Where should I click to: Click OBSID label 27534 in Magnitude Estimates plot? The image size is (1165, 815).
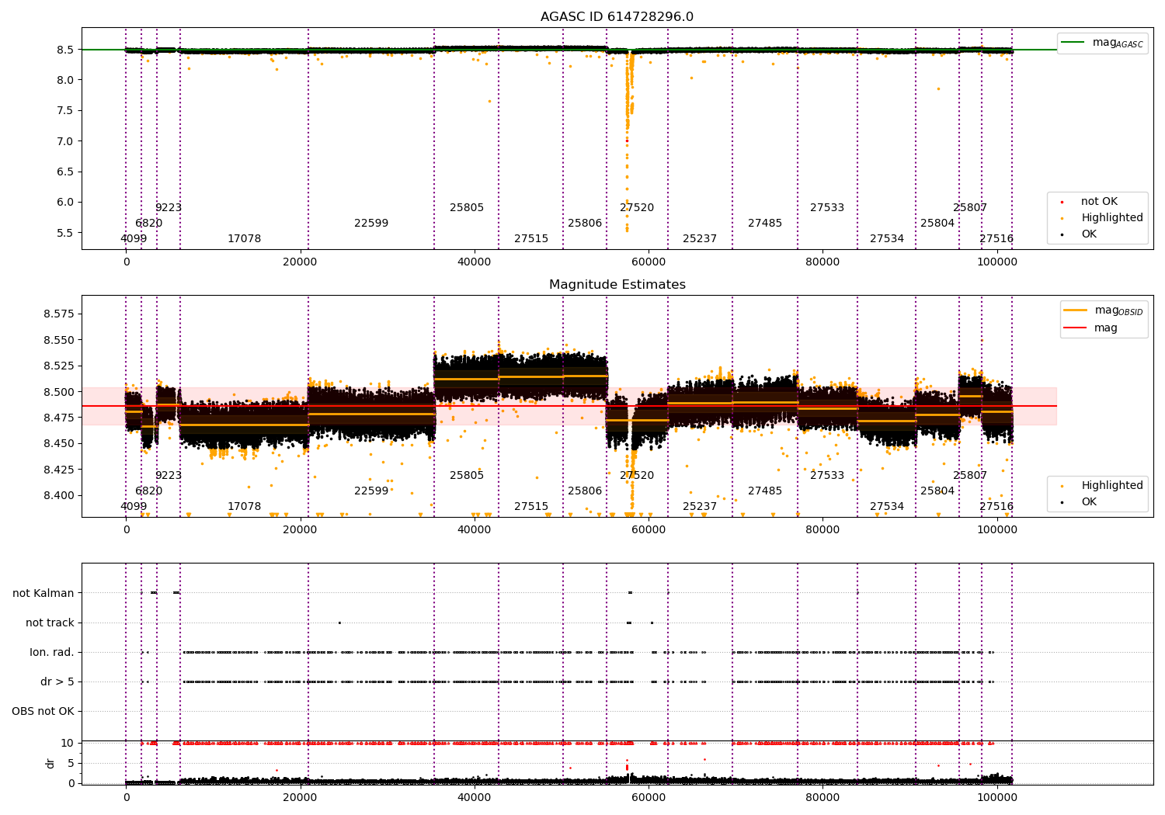click(x=887, y=507)
